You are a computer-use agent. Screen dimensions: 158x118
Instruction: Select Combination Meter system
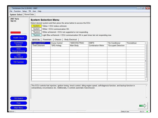(98, 45)
